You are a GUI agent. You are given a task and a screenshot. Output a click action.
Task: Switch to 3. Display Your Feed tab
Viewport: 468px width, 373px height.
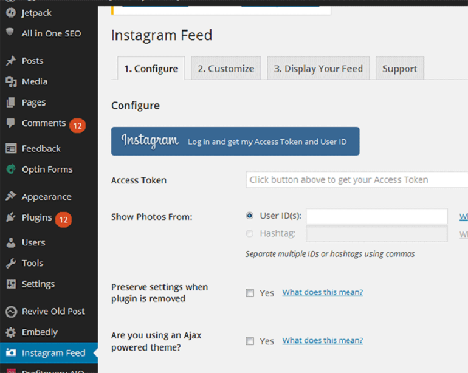point(318,68)
